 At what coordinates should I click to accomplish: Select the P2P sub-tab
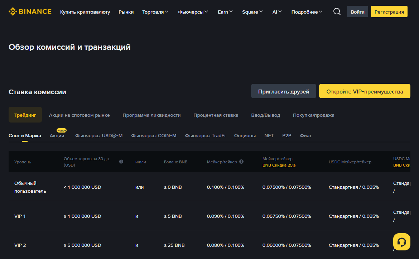287,135
